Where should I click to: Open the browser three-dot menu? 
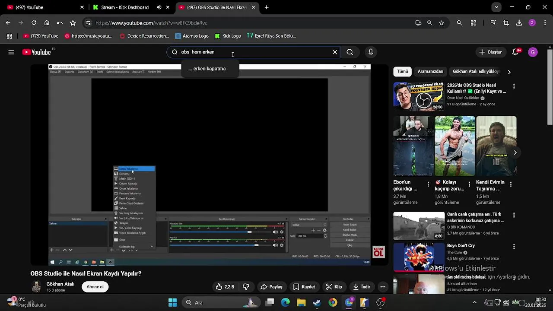(x=544, y=23)
